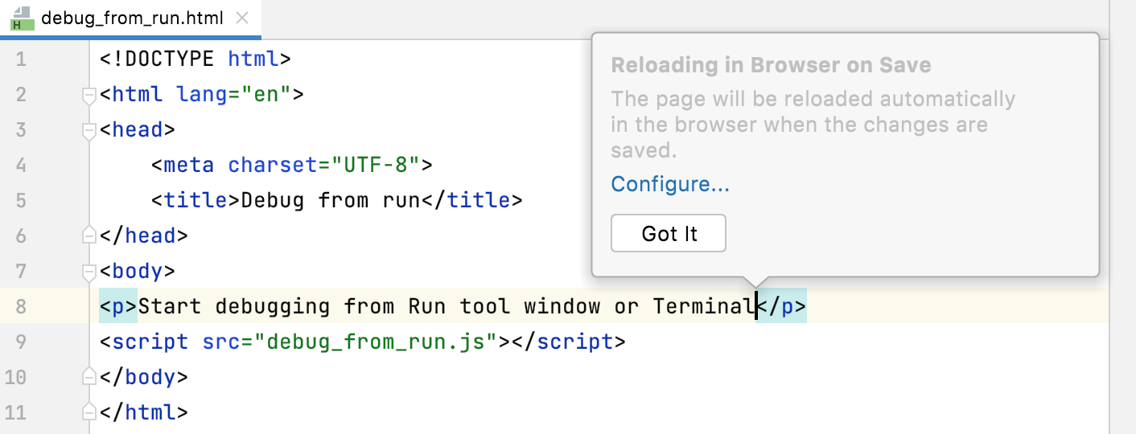The height and width of the screenshot is (434, 1136).
Task: Collapse the html tag fold on line 2
Action: pyautogui.click(x=89, y=96)
